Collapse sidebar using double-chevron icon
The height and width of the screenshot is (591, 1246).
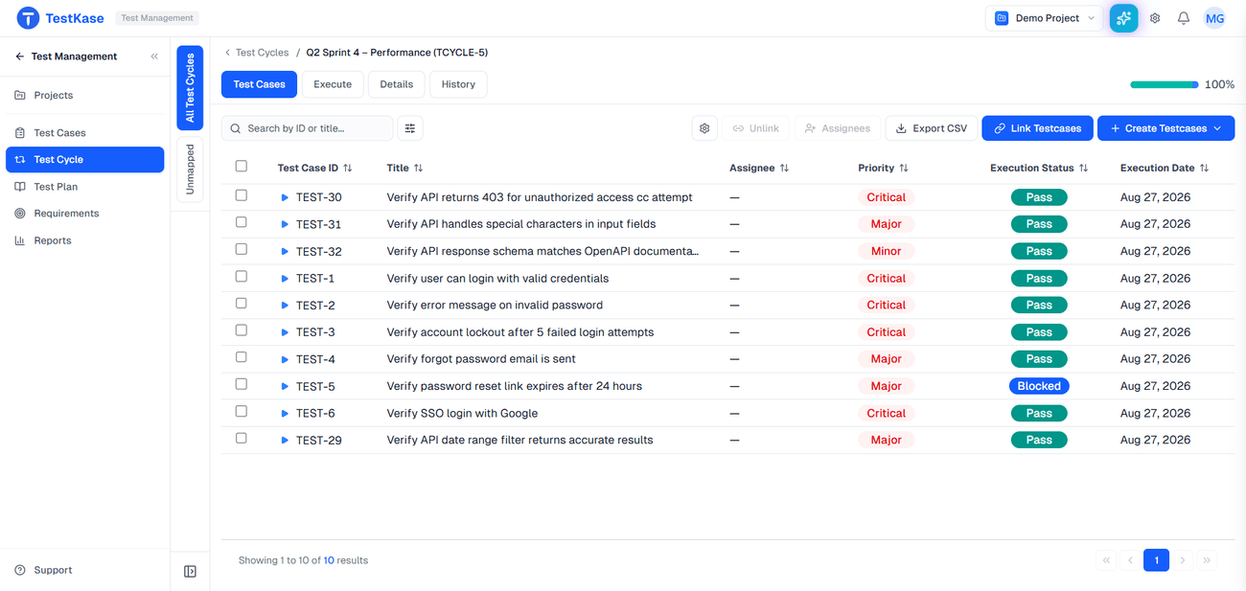(154, 57)
